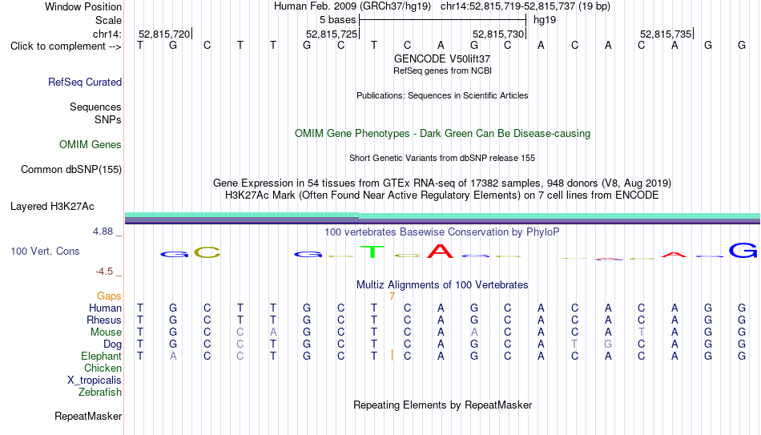Screen dimensions: 761x435
Task: Click the hg19 label beside scale bar
Action: [x=545, y=20]
